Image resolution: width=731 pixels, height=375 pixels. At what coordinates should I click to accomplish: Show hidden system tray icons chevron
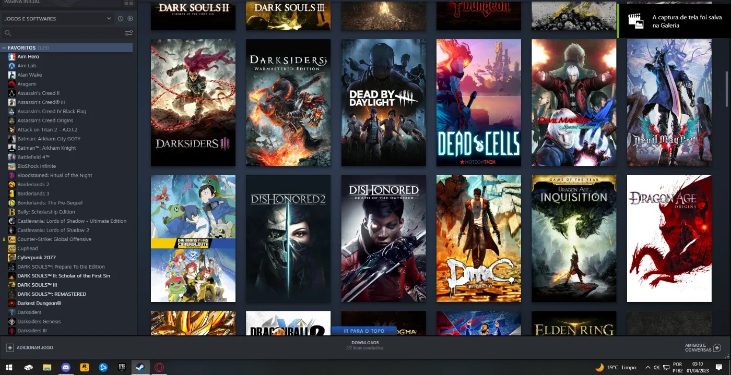[647, 367]
